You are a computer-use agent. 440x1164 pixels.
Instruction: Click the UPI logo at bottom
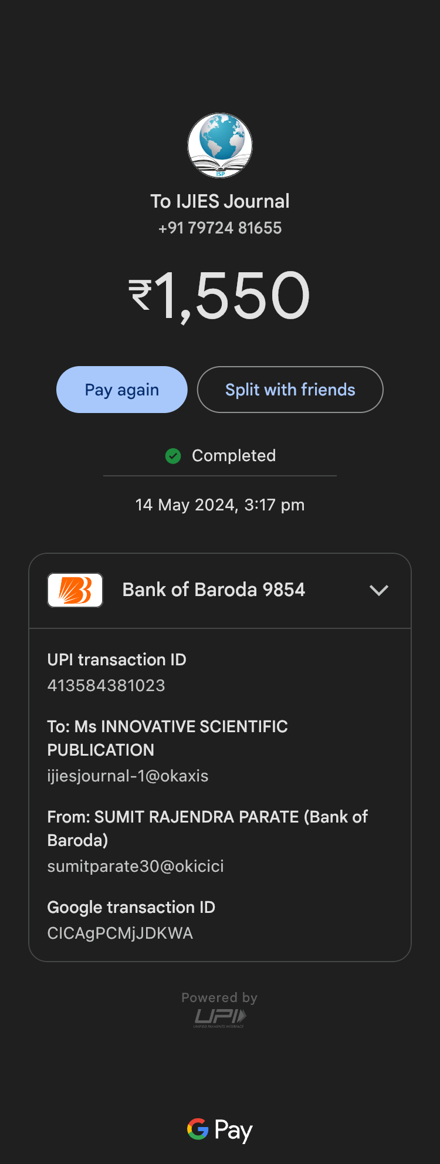point(220,1017)
